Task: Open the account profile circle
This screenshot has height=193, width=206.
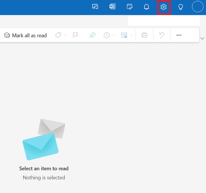Action: point(197,7)
